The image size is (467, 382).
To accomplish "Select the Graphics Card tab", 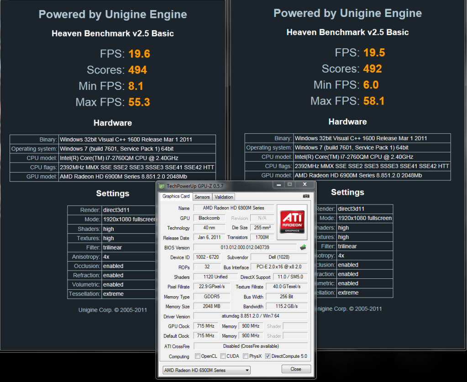I will (x=175, y=196).
